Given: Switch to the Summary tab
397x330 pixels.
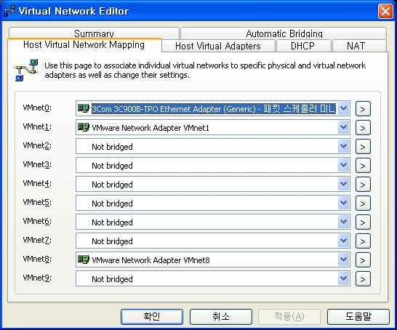Looking at the screenshot, I should point(94,33).
